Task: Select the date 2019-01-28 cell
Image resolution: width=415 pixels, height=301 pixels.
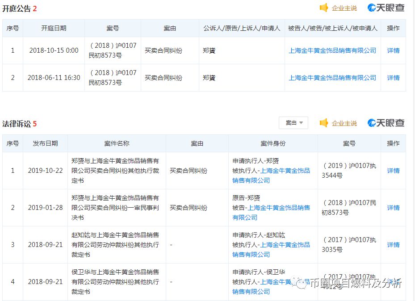Action: click(45, 208)
